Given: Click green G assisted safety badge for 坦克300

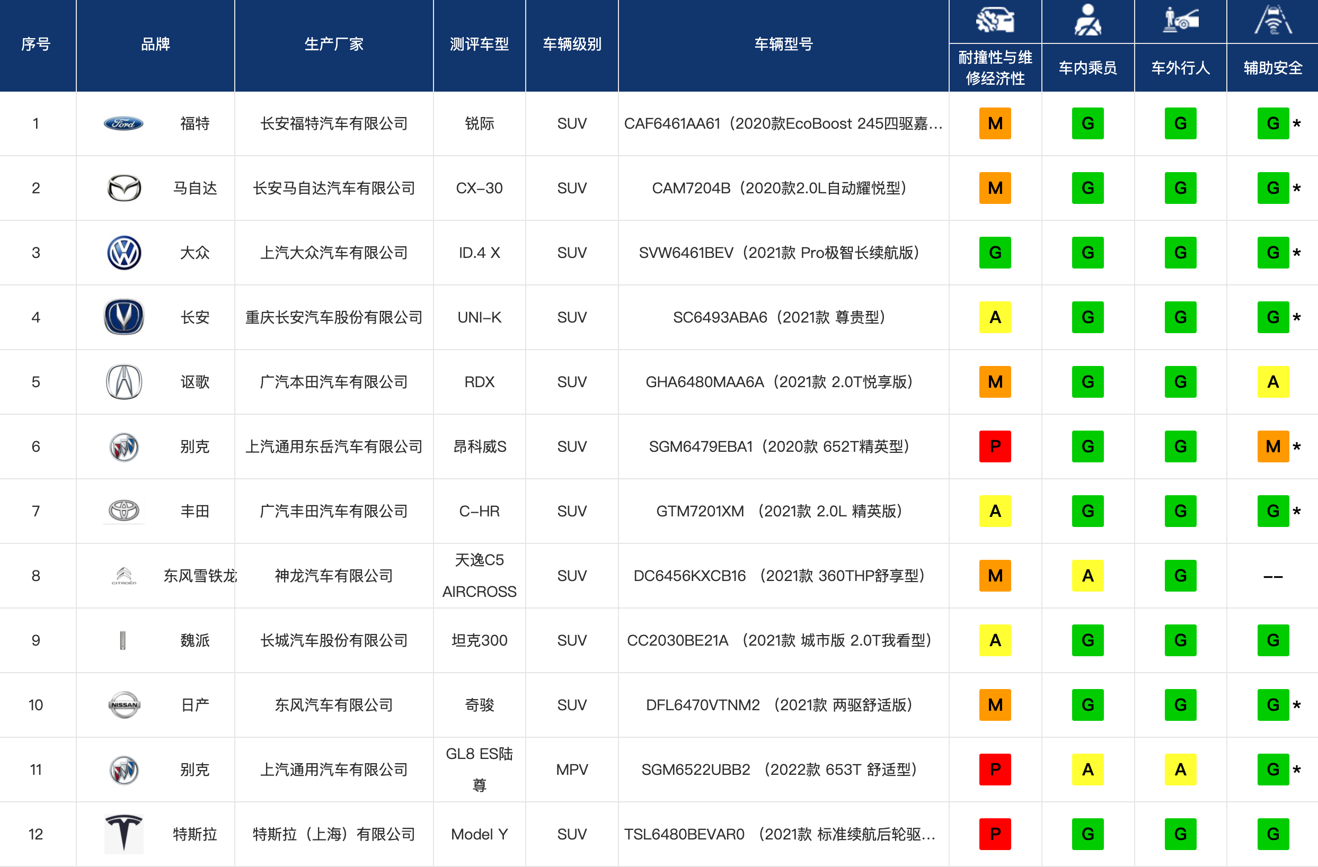Looking at the screenshot, I should [1272, 640].
